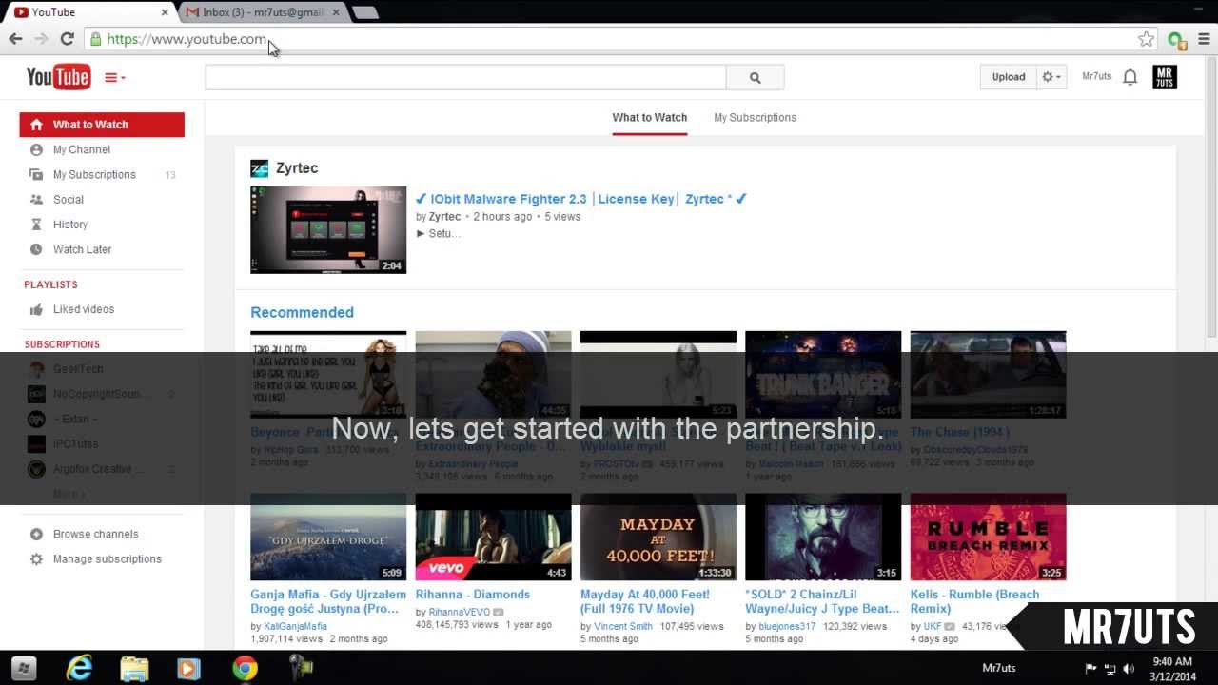Open bluejones317 channel link
The width and height of the screenshot is (1218, 685).
787,627
